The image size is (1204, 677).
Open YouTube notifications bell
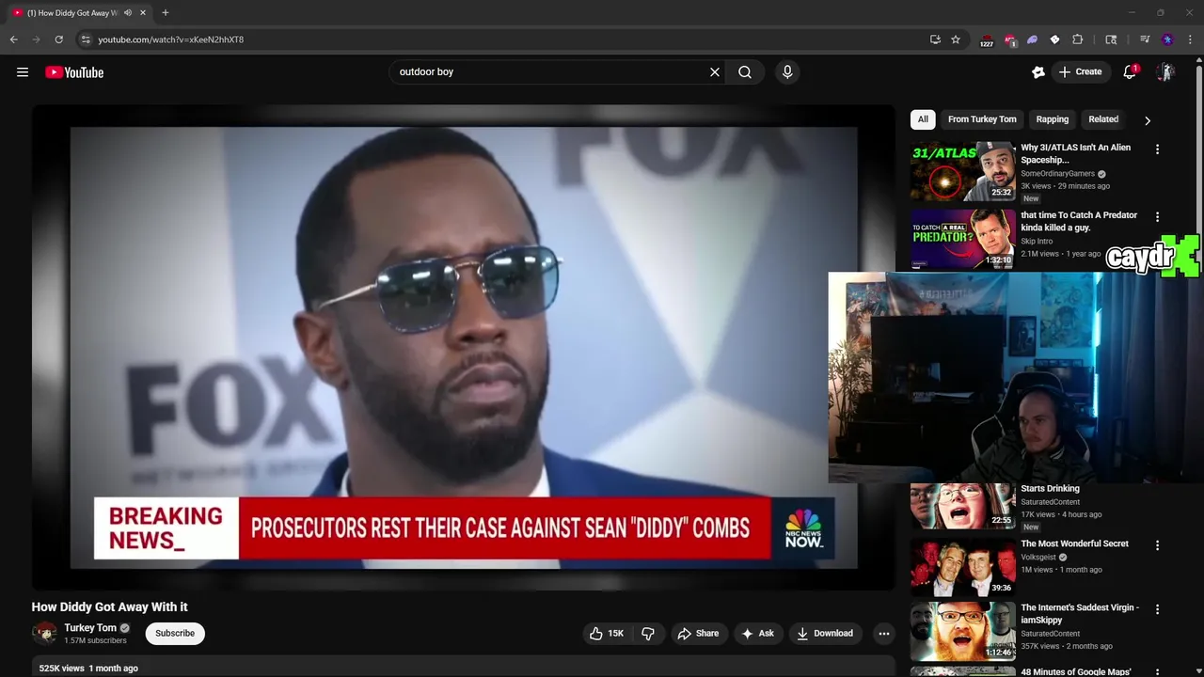click(1130, 72)
